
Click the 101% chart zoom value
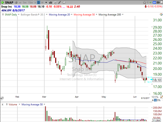[x=155, y=97]
